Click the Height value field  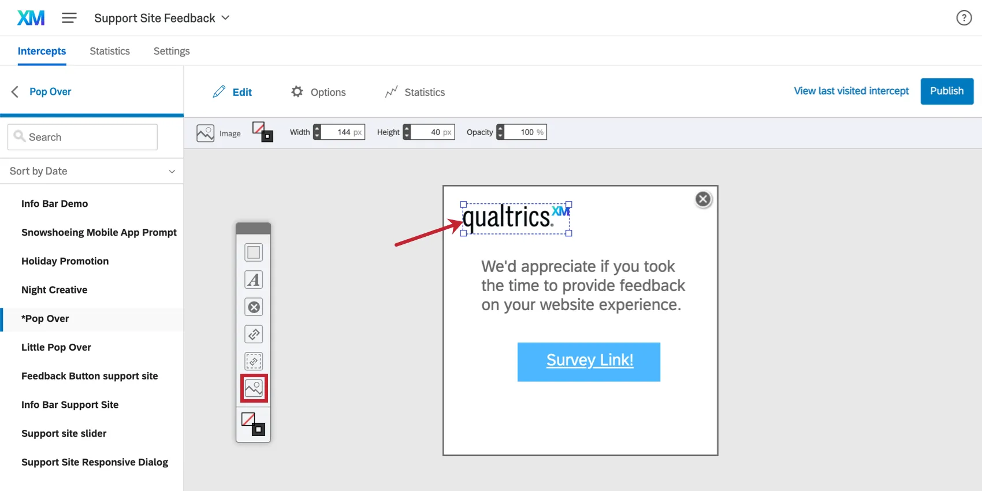coord(433,132)
